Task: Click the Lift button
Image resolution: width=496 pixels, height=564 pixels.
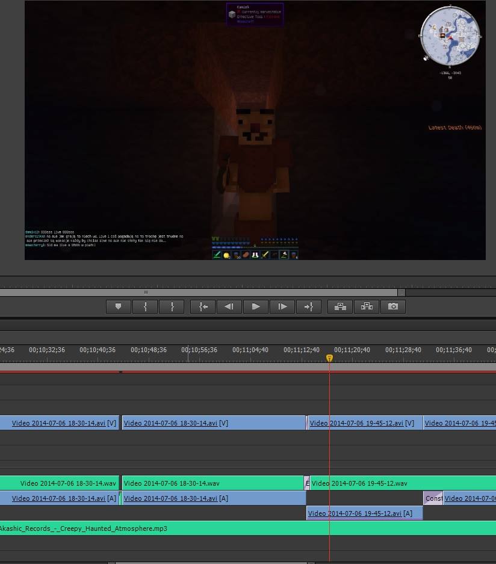Action: [x=340, y=306]
